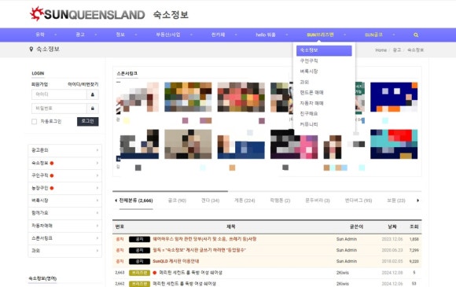This screenshot has width=456, height=287.
Task: Click Home in the breadcrumb
Action: point(381,50)
